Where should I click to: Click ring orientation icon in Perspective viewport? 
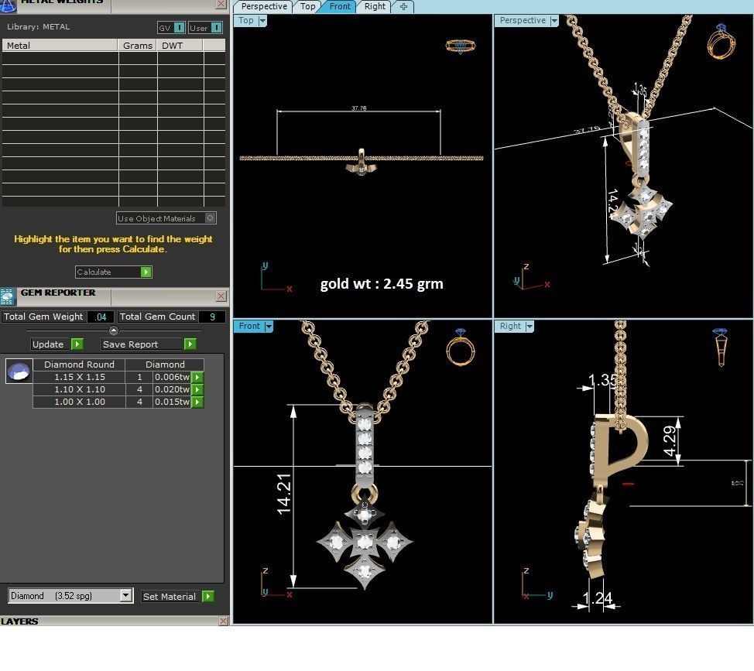coord(721,41)
